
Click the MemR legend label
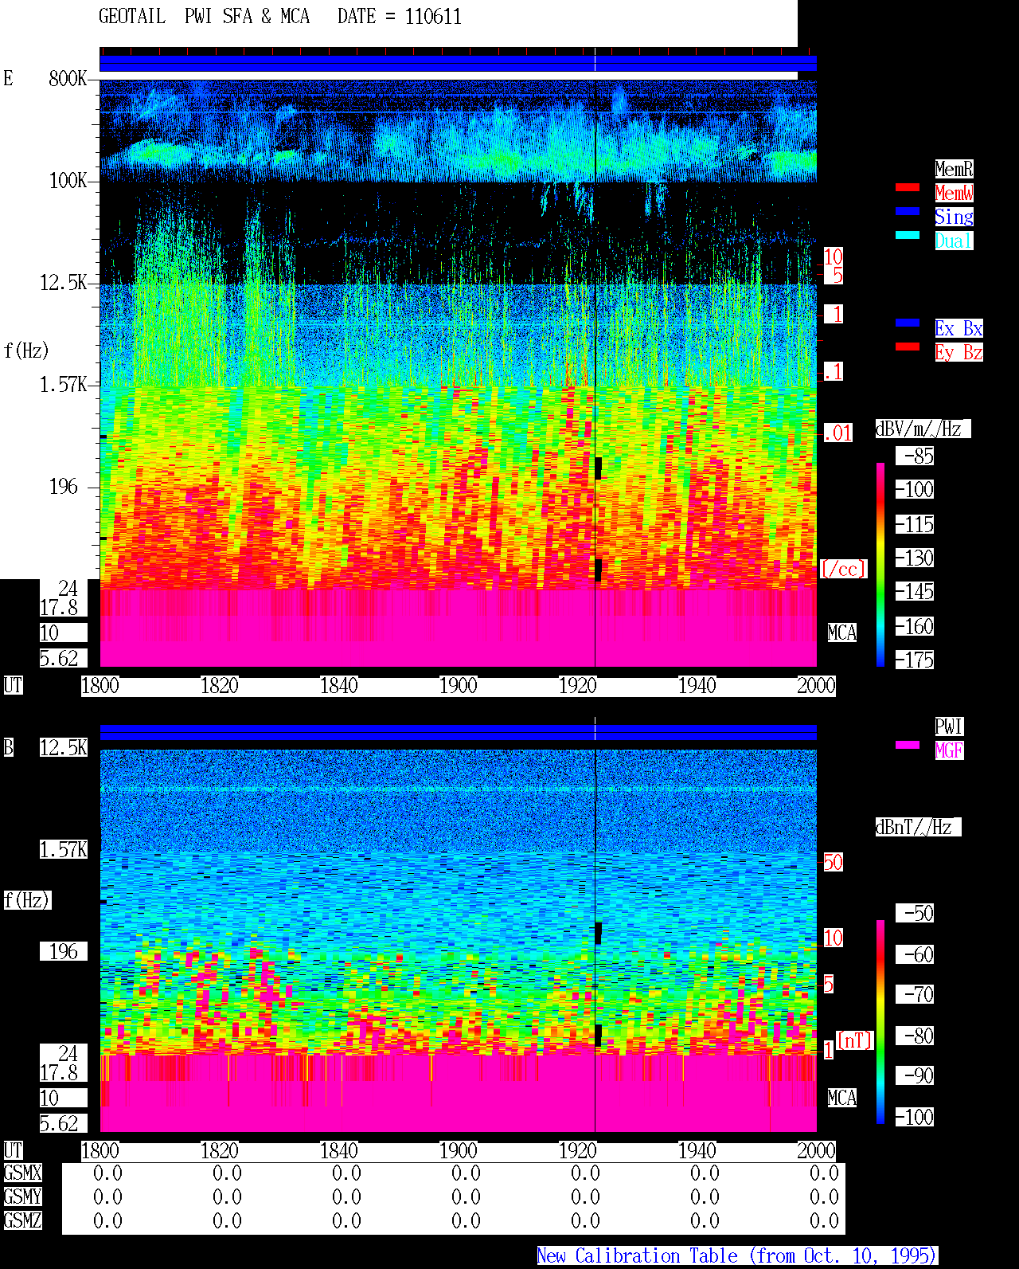[x=954, y=169]
